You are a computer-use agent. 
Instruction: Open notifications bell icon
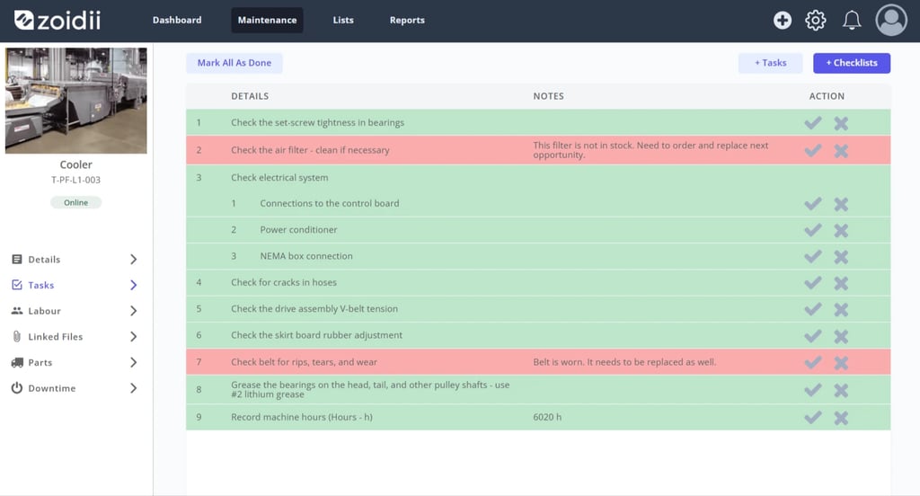[x=852, y=21]
